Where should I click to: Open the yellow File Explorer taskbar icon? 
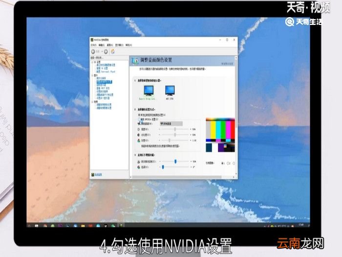point(83,225)
